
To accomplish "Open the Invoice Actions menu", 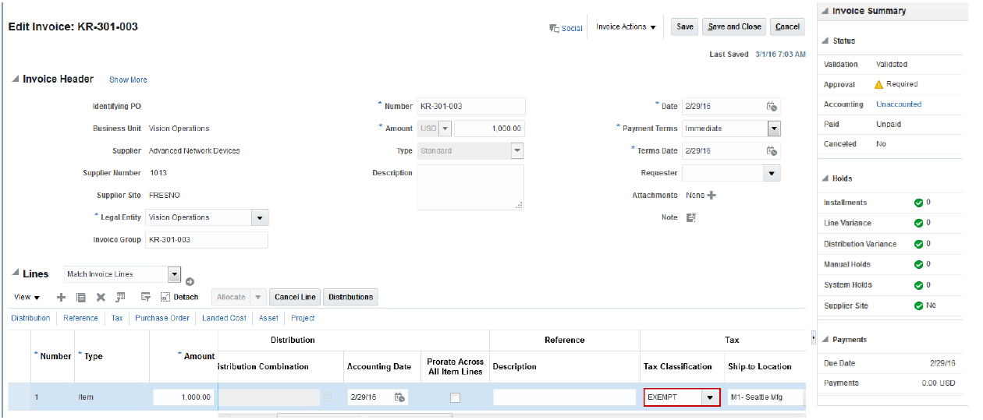I will click(x=626, y=26).
